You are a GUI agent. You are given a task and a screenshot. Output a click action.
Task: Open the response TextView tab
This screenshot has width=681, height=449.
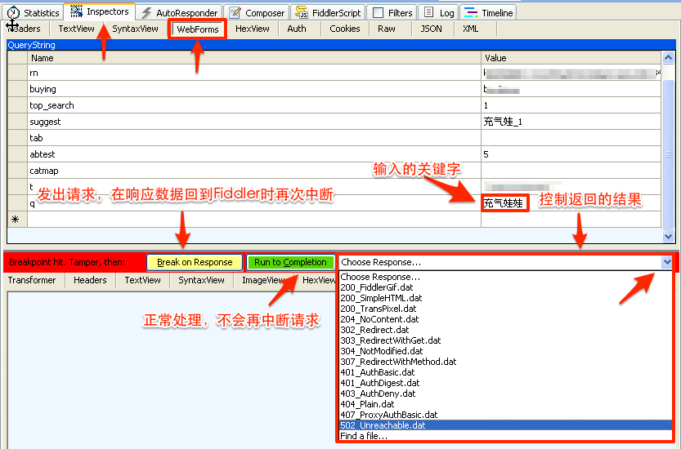click(x=142, y=280)
